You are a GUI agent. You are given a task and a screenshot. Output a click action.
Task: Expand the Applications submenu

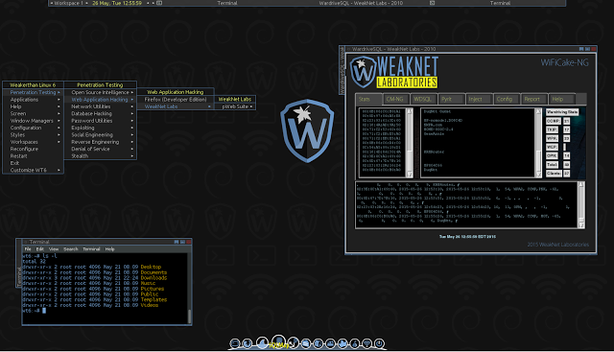tap(33, 100)
